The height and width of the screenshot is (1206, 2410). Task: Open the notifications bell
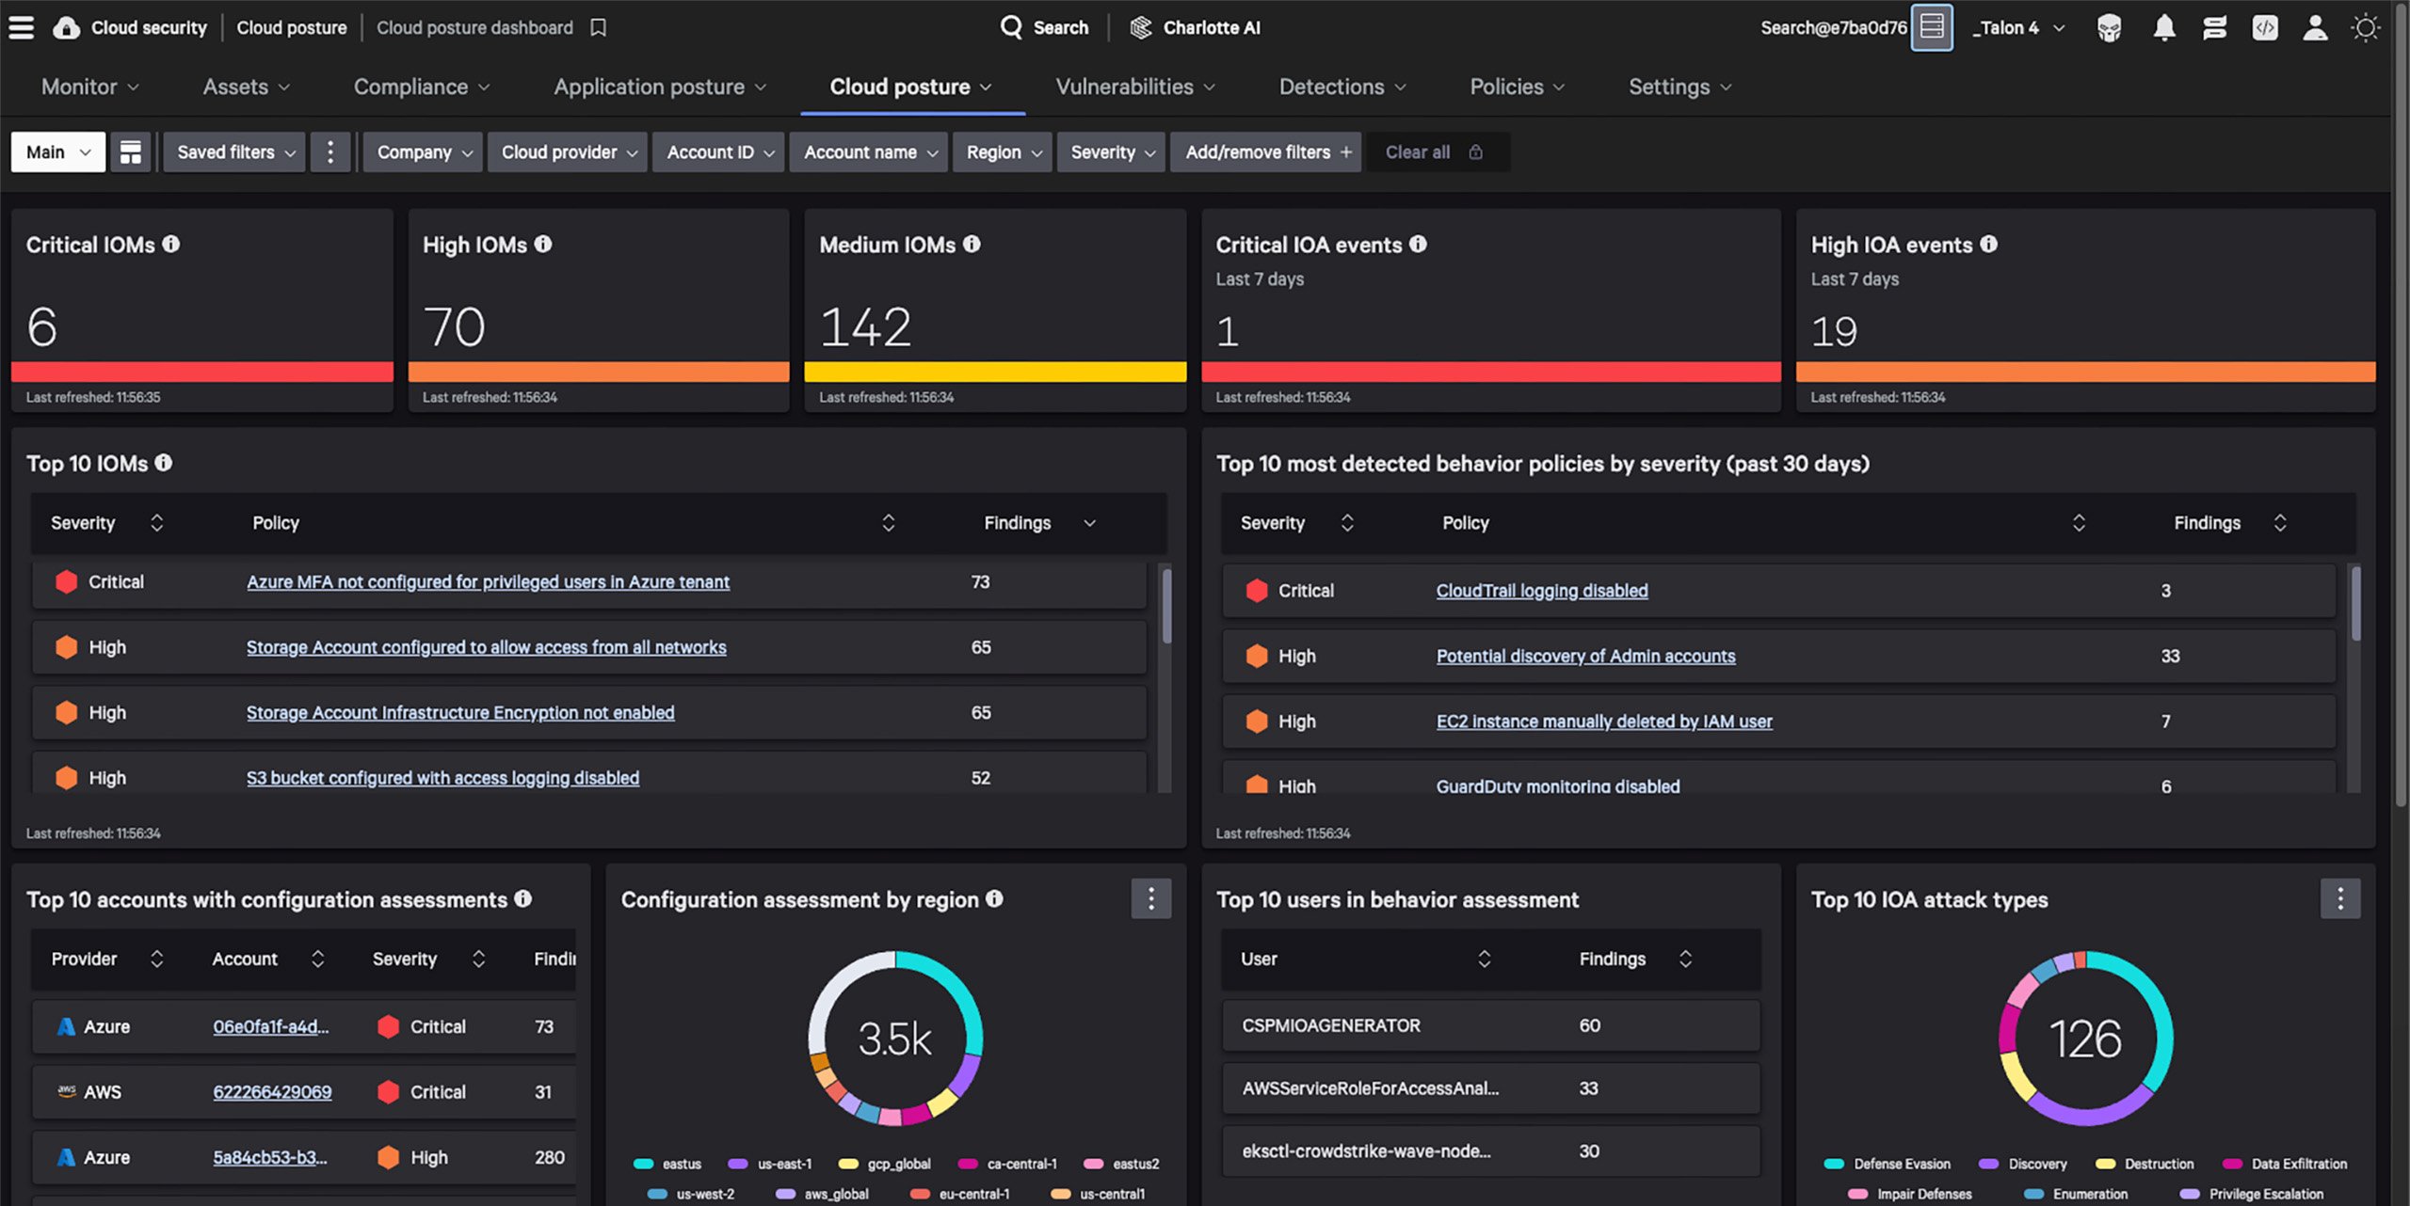[2163, 27]
